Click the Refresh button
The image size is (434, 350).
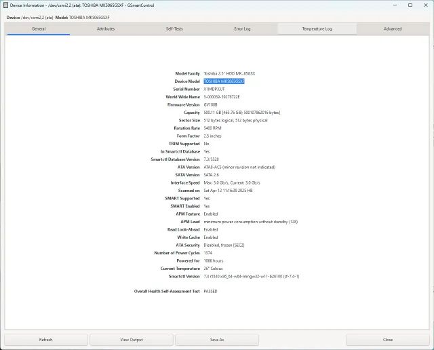[46, 340]
